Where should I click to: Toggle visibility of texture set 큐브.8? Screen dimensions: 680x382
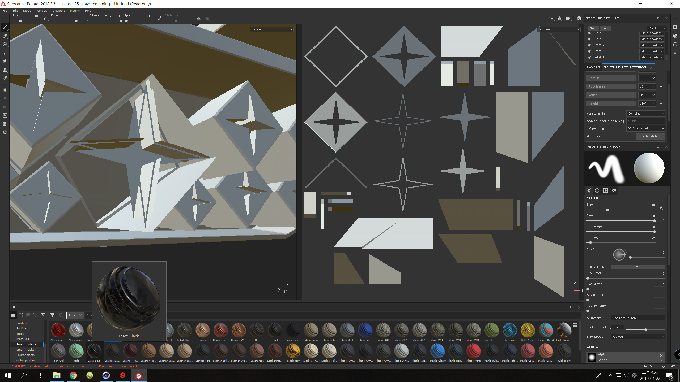pyautogui.click(x=590, y=51)
